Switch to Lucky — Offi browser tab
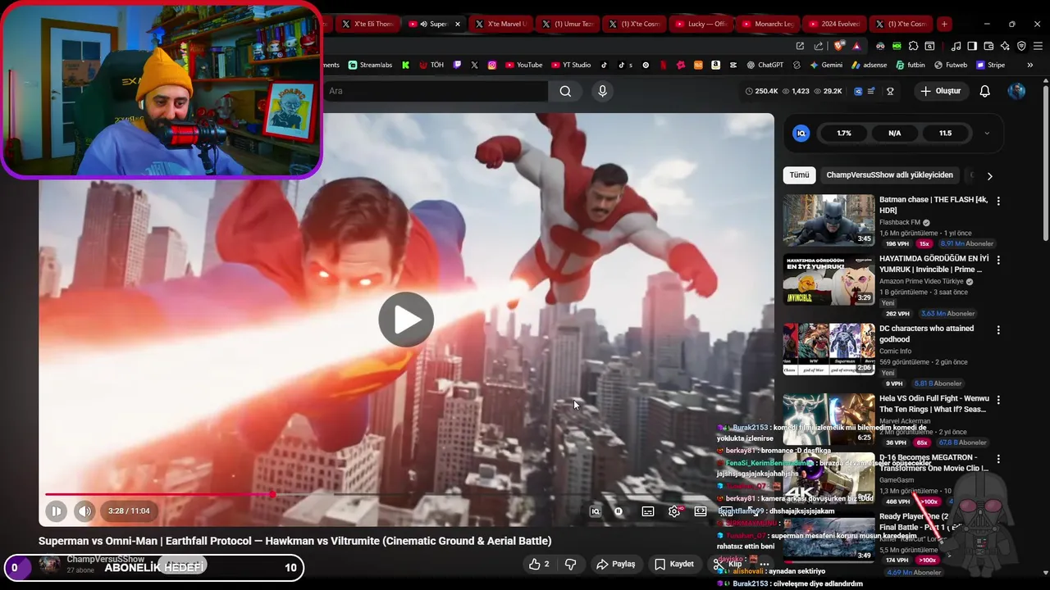 tap(701, 24)
